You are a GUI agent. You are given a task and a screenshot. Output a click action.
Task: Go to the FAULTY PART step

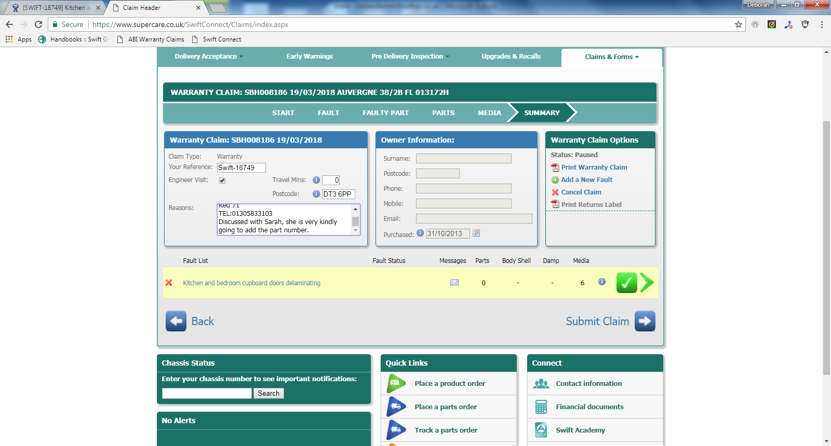click(385, 113)
